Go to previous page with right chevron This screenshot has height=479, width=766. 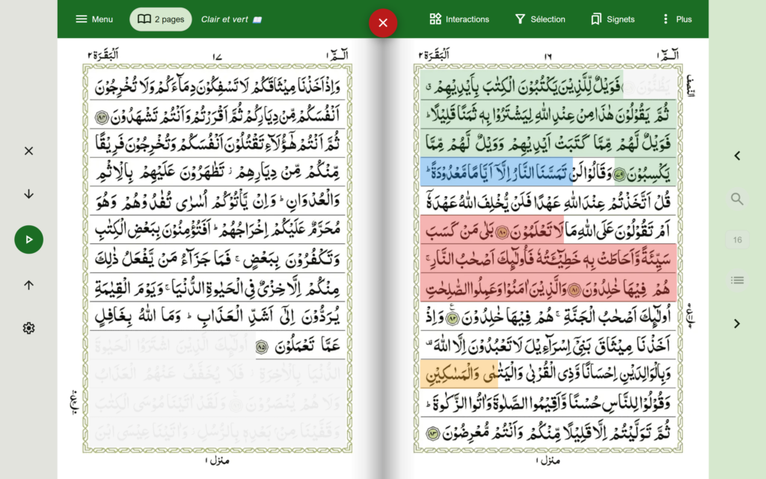(x=737, y=323)
